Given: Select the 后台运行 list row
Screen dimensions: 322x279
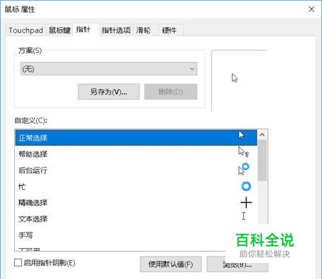Looking at the screenshot, I should tap(136, 170).
